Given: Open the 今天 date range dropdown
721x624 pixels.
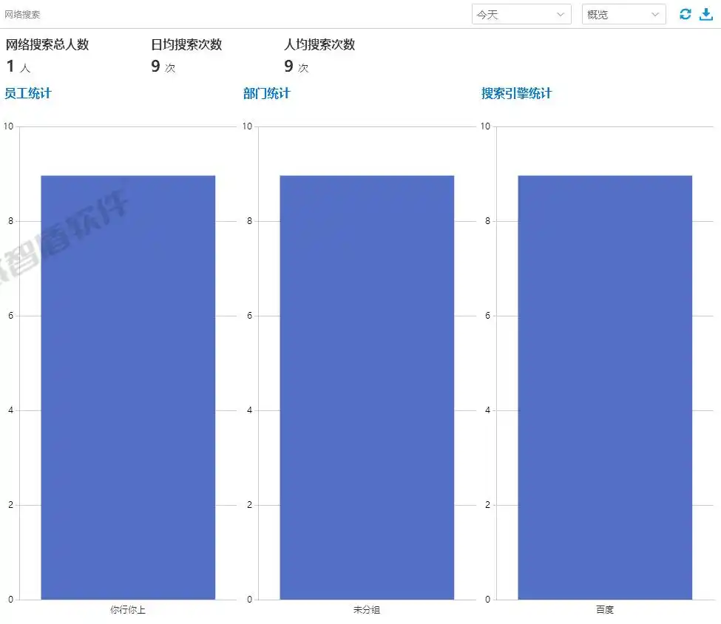Looking at the screenshot, I should point(521,14).
